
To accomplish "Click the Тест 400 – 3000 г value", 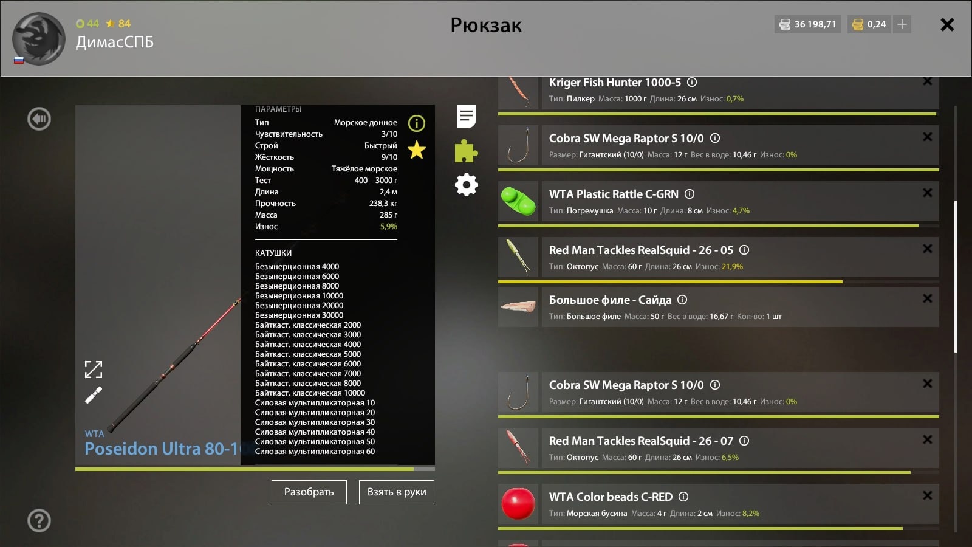I will 376,181.
